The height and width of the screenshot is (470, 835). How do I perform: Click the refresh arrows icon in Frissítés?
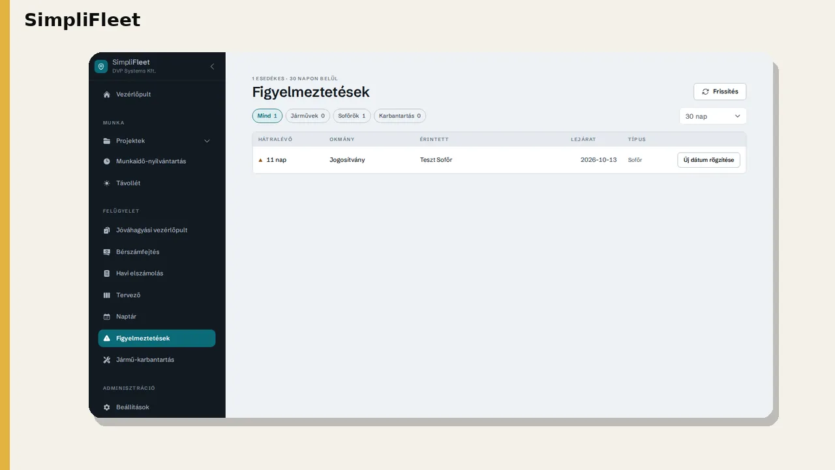(x=705, y=92)
